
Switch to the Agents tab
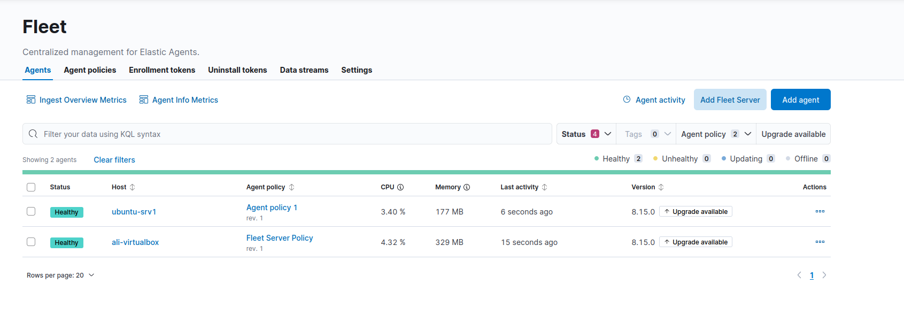[x=38, y=70]
